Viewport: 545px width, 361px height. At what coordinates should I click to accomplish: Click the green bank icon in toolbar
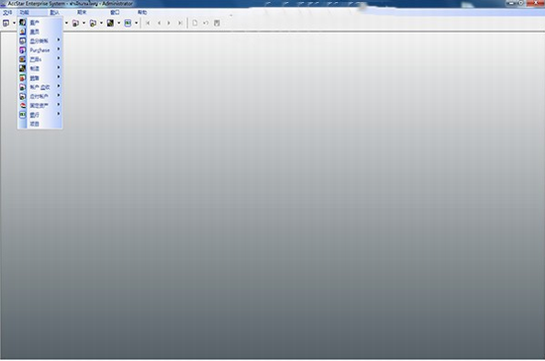[128, 23]
